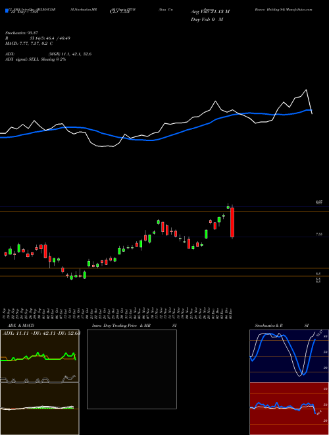329x435 pixels.
Task: Click the large red last candlestick
Action: 232,223
